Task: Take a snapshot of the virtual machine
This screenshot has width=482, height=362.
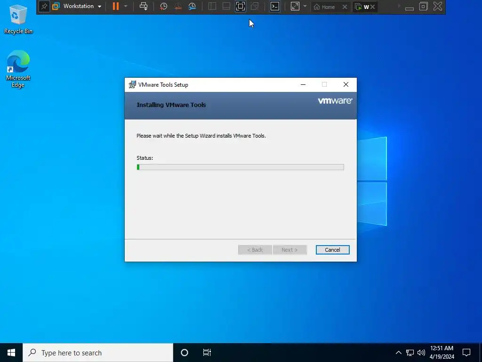Action: coord(163,6)
